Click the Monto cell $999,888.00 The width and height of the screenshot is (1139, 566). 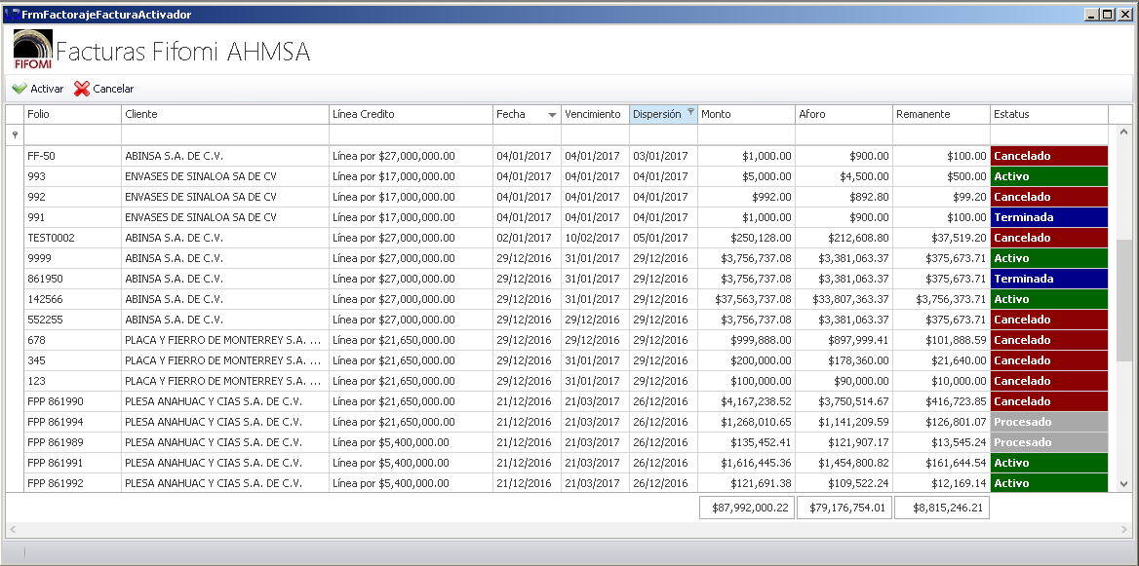click(746, 340)
